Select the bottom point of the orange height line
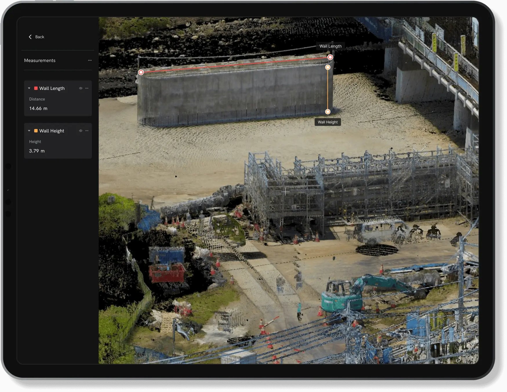The image size is (507, 392). tap(328, 112)
